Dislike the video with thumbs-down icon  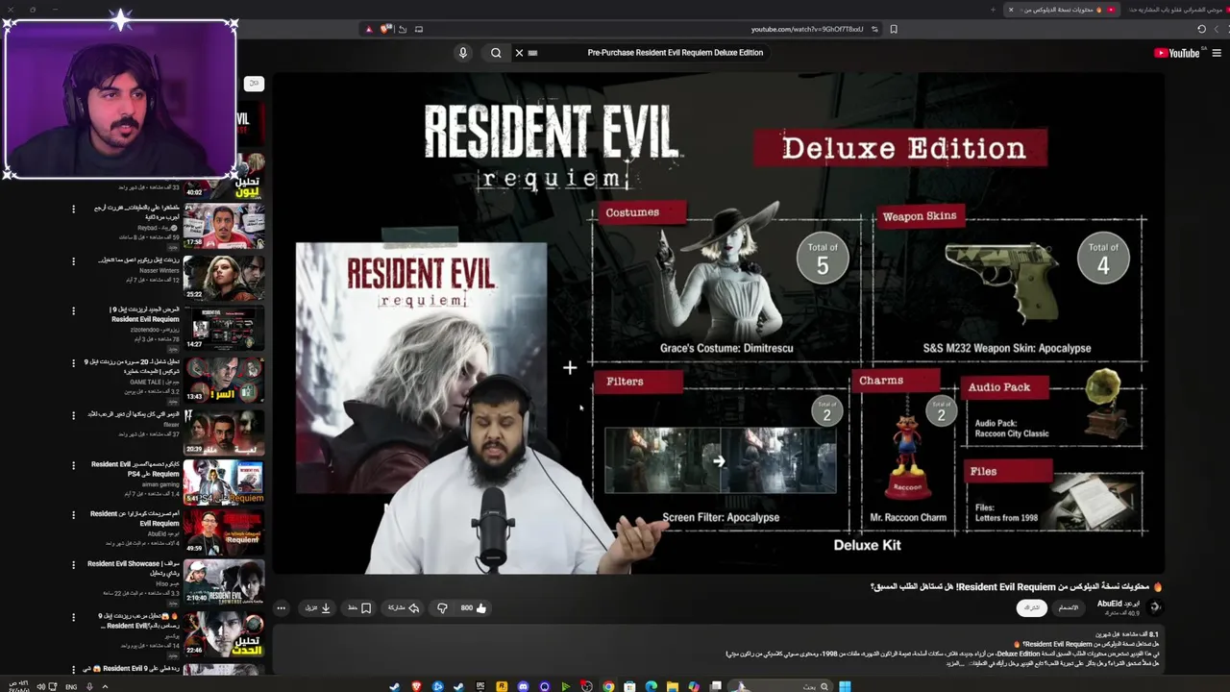(x=442, y=607)
